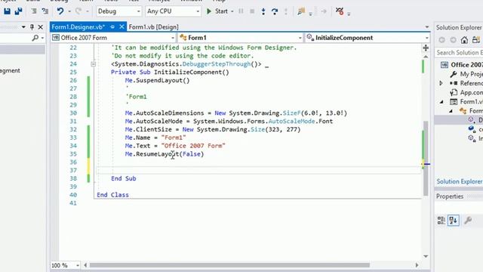Collapse the code region at line 24
Screen dimensions: 483x272
click(94, 64)
